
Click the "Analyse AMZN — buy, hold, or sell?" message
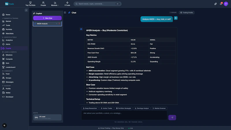(x=157, y=19)
